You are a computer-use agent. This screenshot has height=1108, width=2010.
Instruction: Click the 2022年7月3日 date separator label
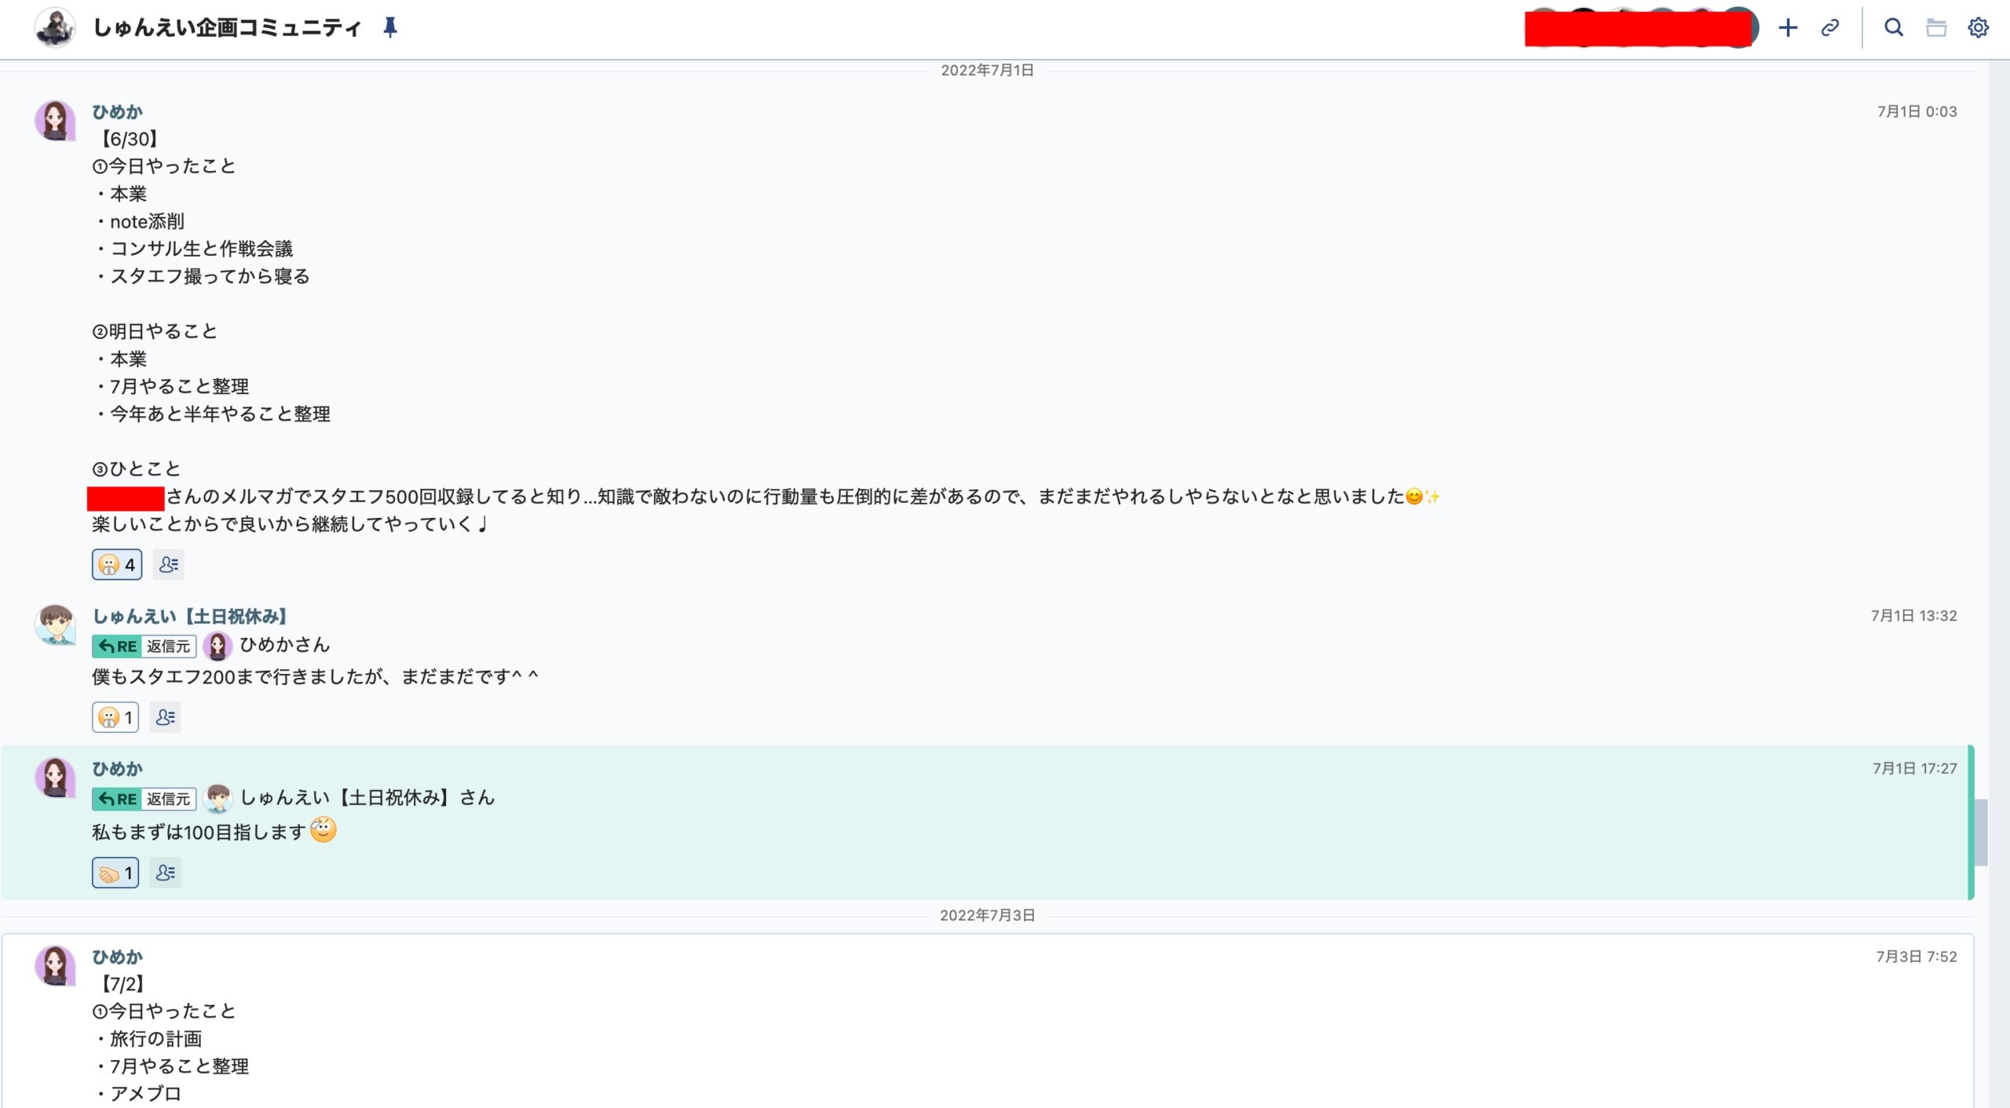pyautogui.click(x=987, y=916)
